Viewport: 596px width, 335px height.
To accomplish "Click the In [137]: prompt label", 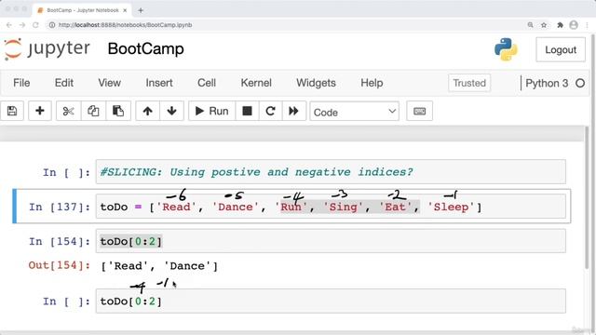I will (x=60, y=207).
